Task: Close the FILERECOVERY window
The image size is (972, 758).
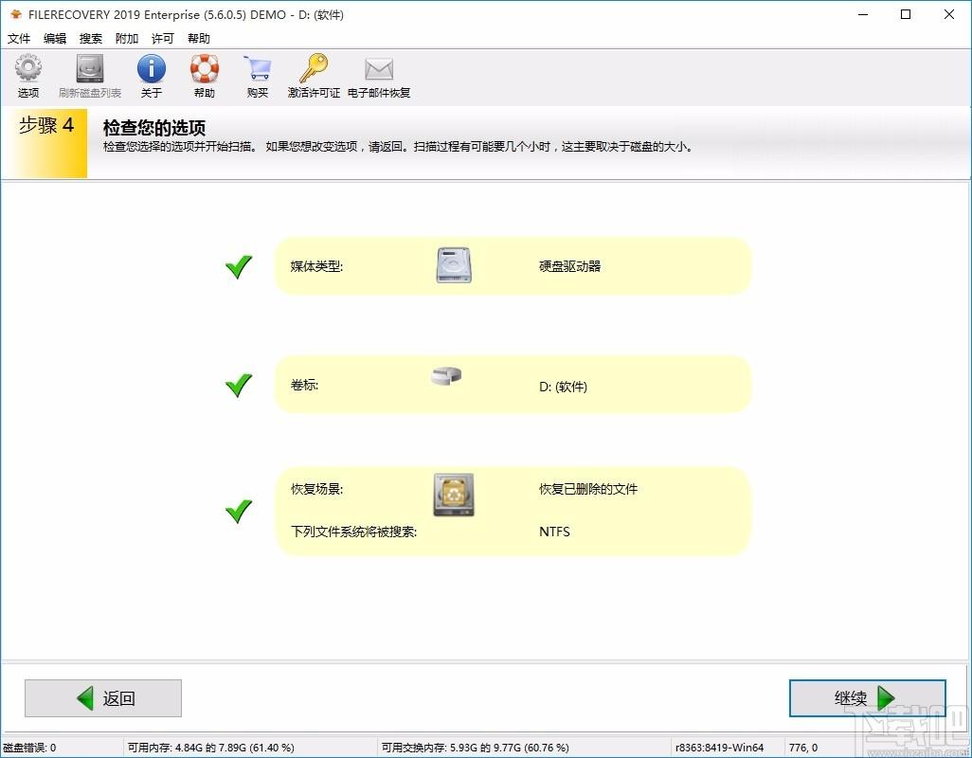Action: [x=949, y=14]
